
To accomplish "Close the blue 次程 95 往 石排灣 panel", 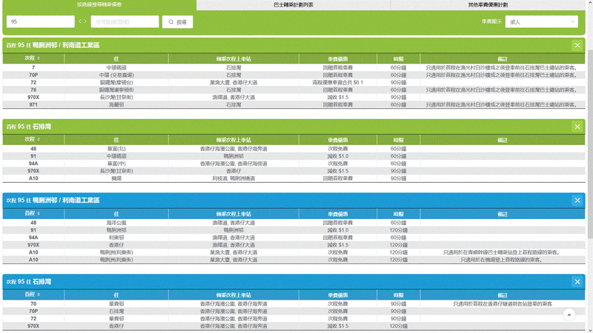I will pyautogui.click(x=577, y=282).
